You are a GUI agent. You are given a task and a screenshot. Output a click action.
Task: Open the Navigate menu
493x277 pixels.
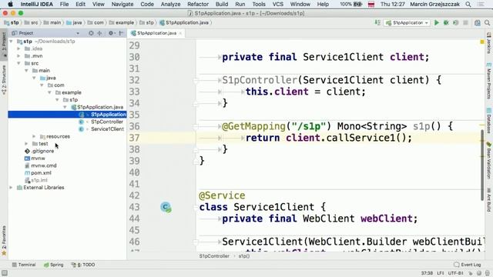tap(122, 5)
